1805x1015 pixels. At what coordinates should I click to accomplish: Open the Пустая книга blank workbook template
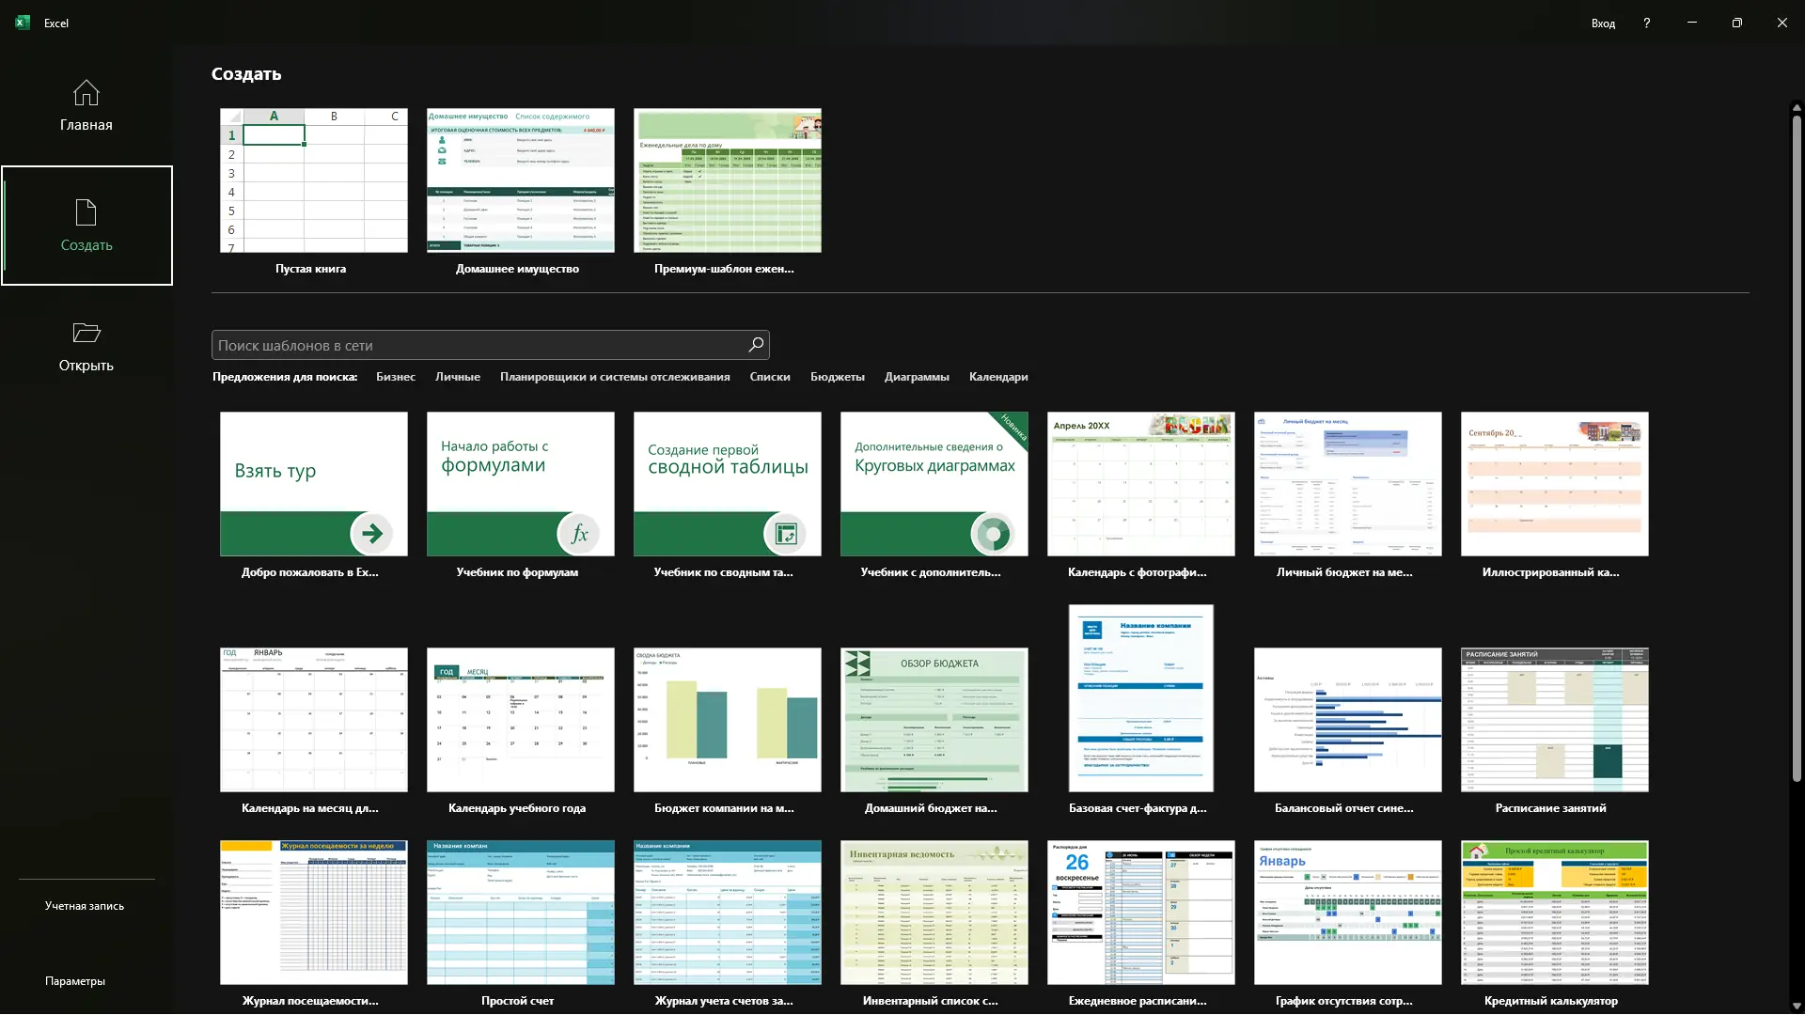click(313, 180)
